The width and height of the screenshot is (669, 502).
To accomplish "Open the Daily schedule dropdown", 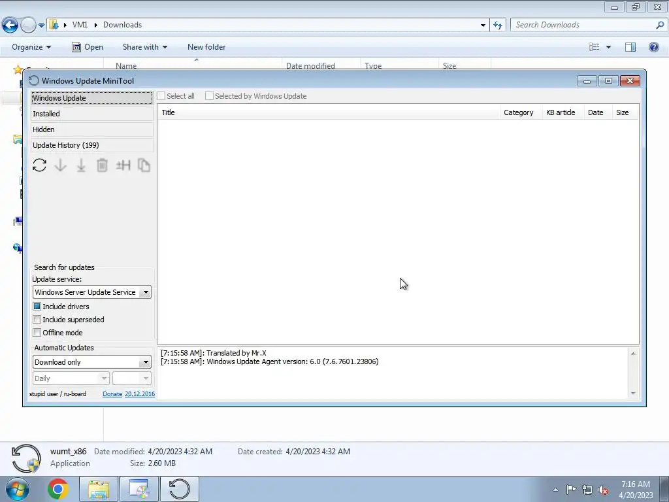I will pos(71,378).
